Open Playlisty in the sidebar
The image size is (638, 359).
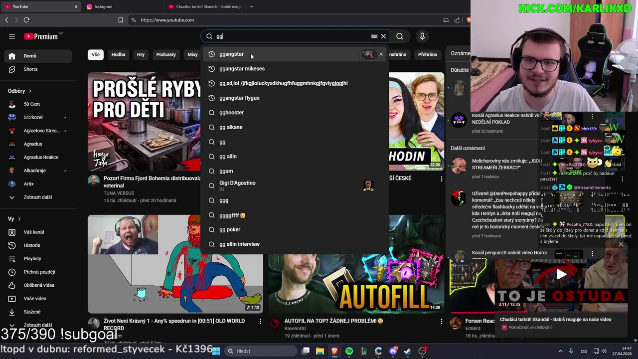point(38,259)
